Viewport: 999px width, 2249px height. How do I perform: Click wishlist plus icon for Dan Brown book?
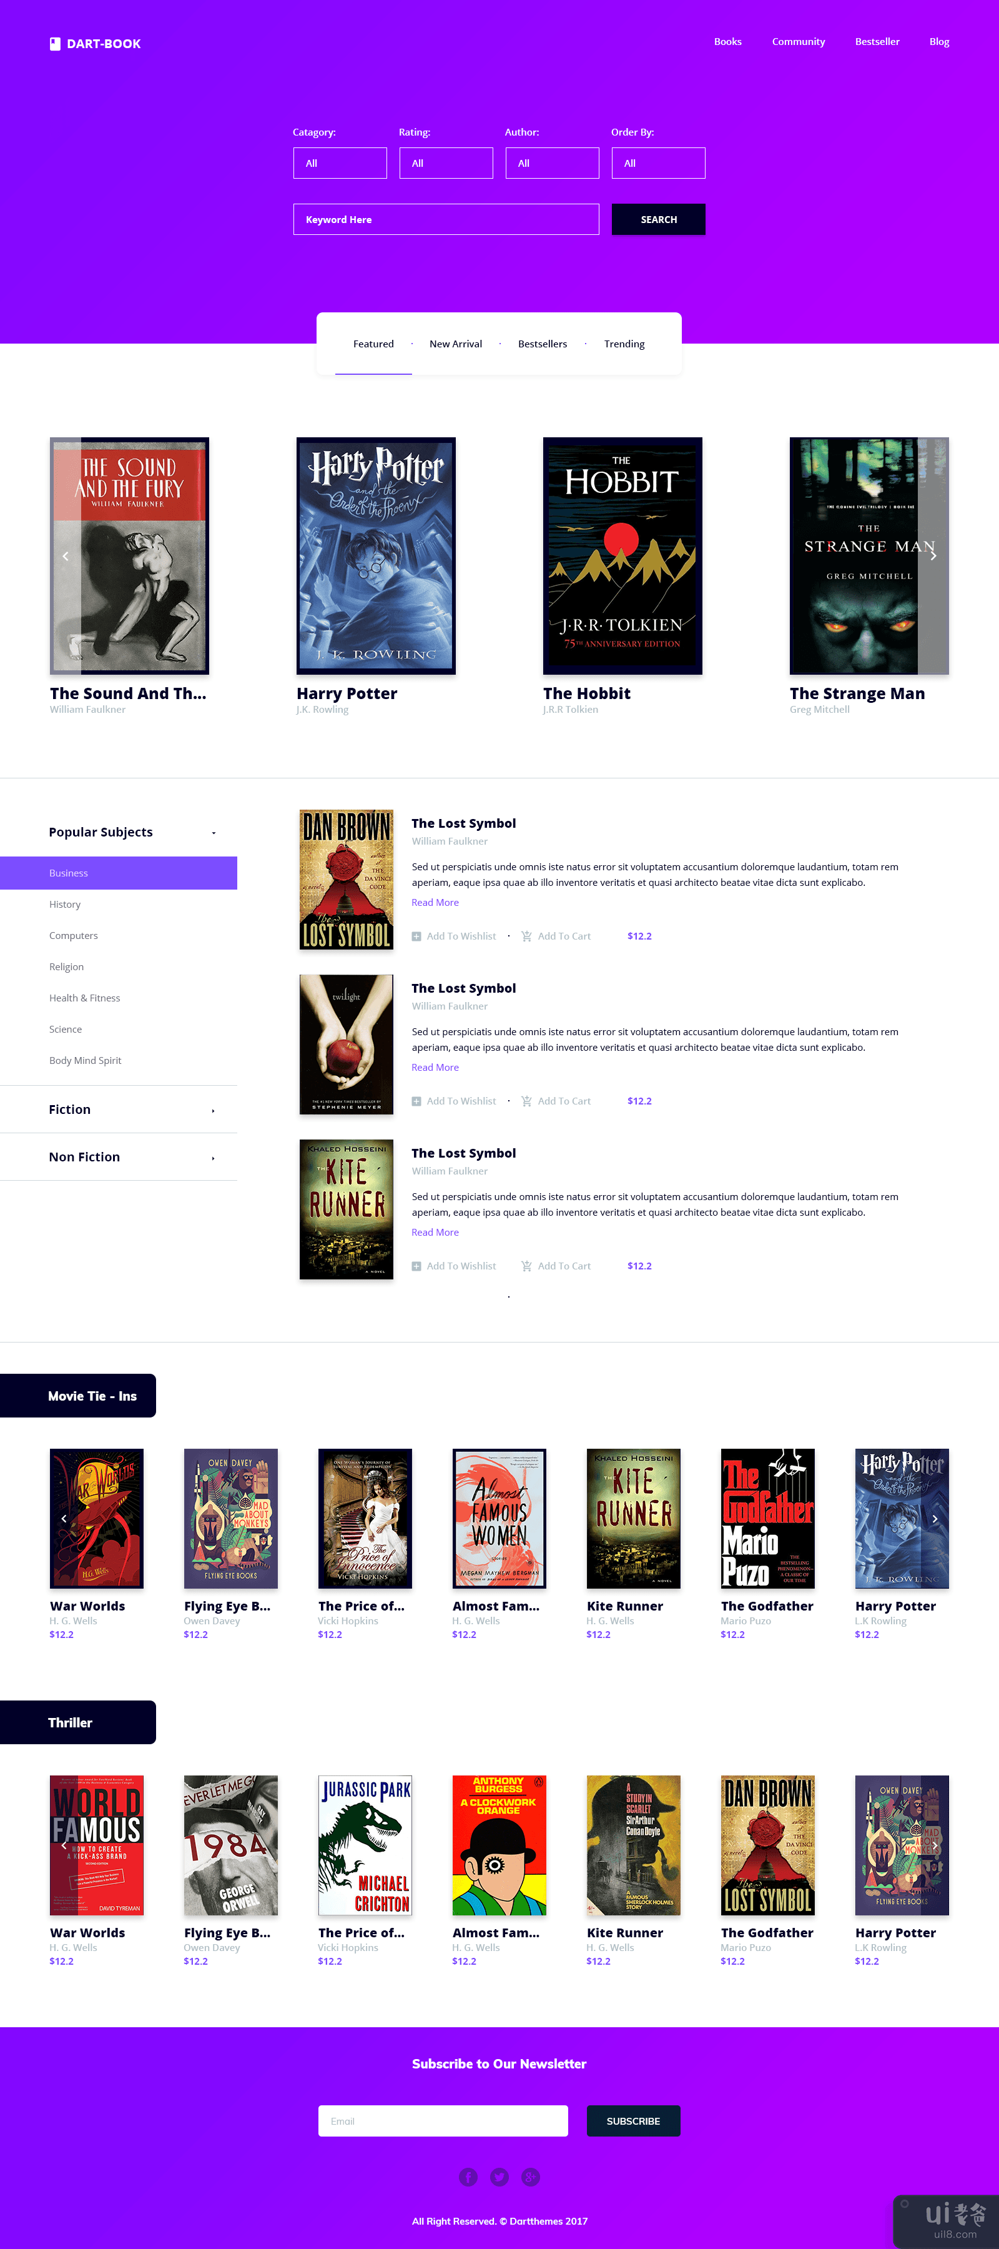point(416,936)
